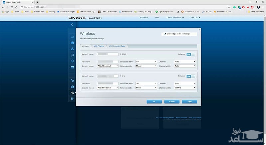Click the 2.4 GHz Network name field
Screen dimensions: 266x145
108,54
